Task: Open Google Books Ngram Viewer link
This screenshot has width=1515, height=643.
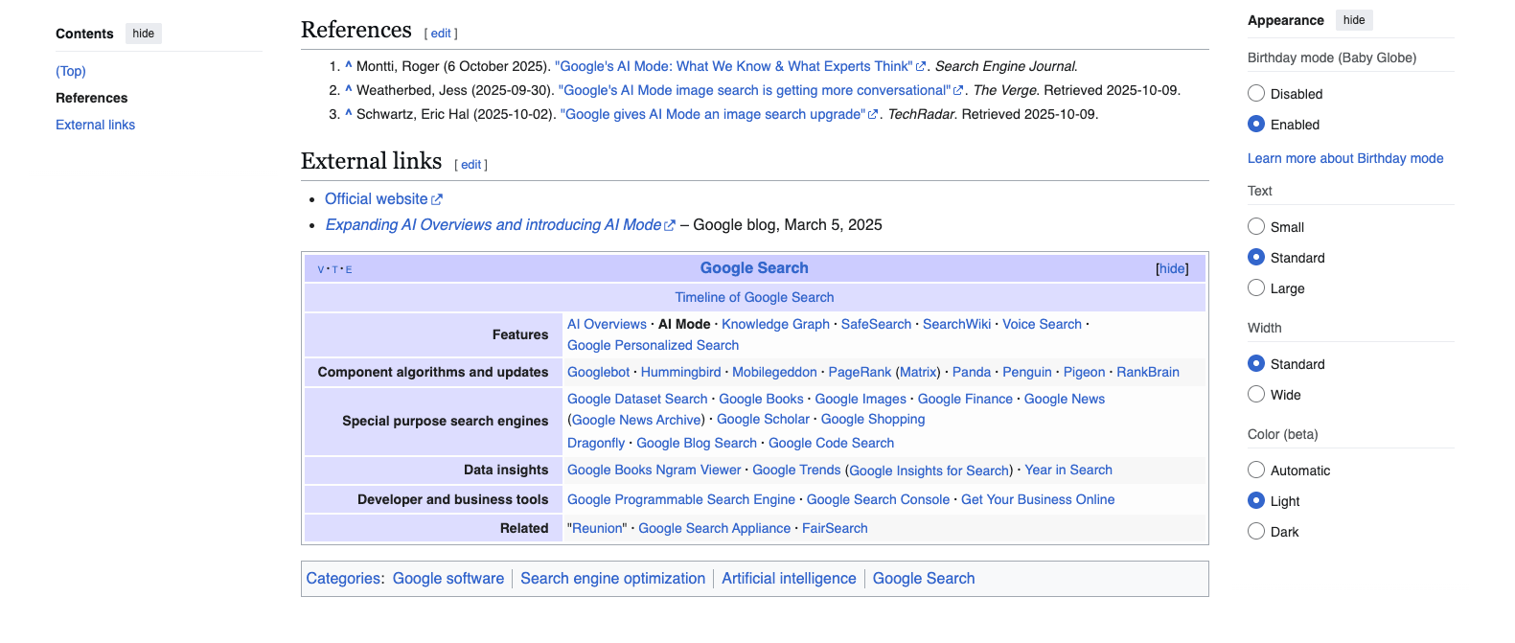Action: 654,470
